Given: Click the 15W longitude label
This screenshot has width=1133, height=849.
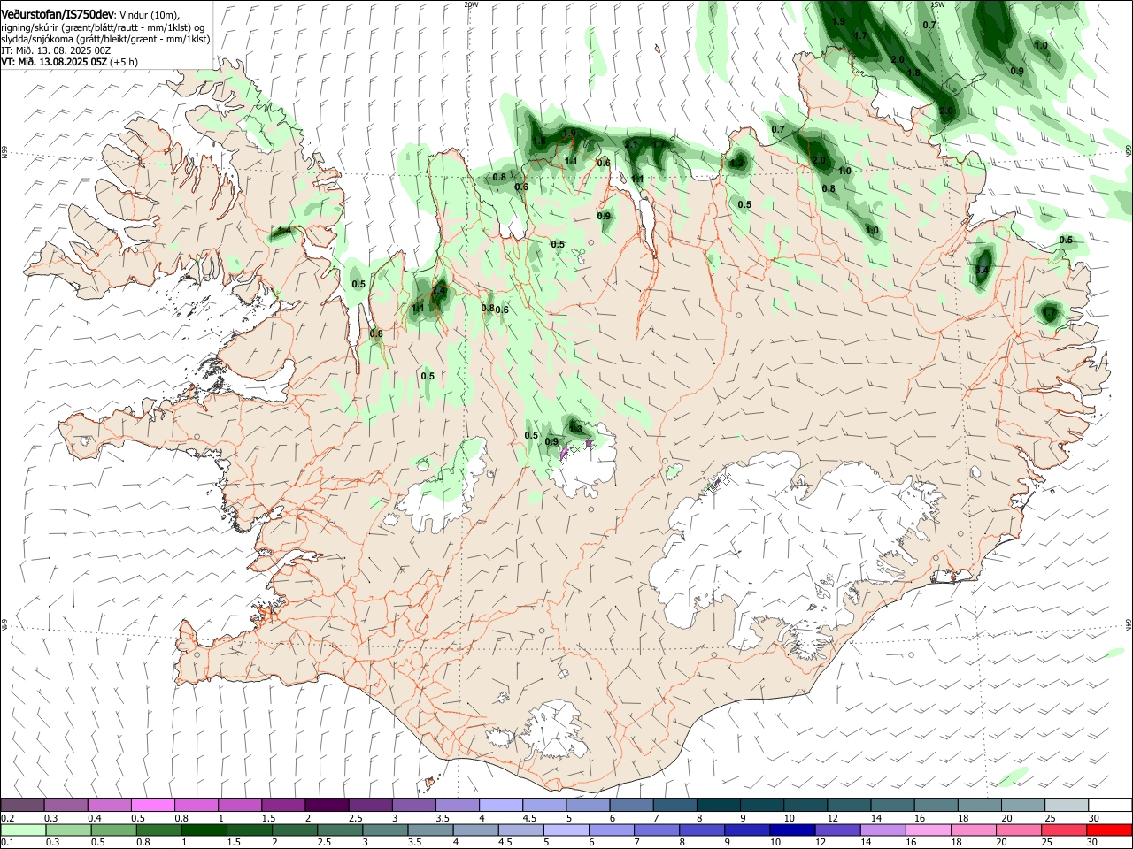Looking at the screenshot, I should (x=937, y=4).
